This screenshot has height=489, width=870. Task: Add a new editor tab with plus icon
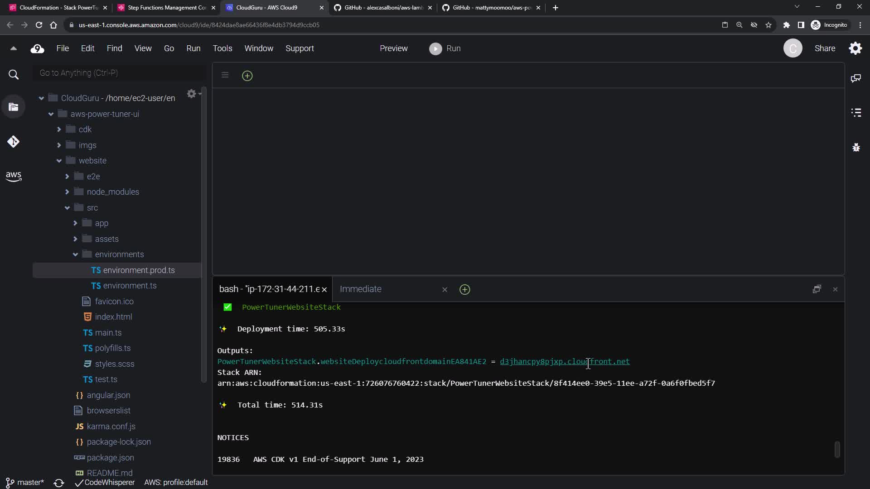tap(247, 76)
